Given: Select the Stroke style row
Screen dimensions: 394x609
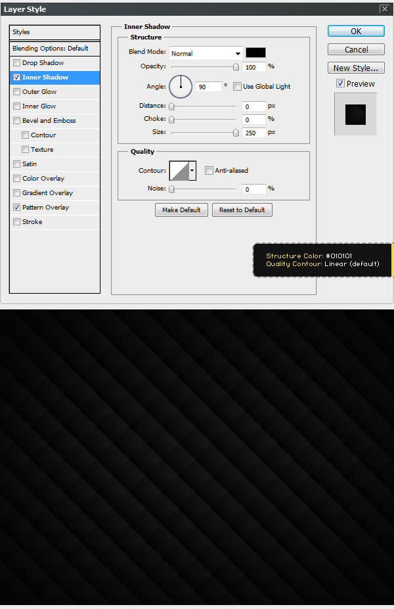Looking at the screenshot, I should point(55,222).
